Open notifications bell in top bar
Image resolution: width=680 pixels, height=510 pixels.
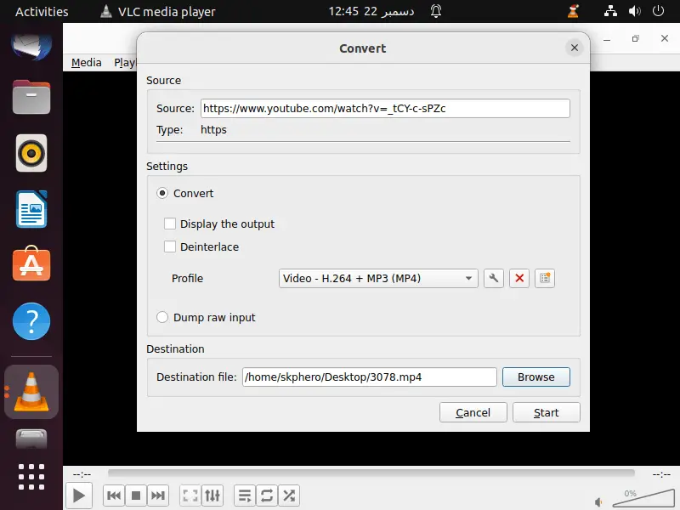point(436,11)
